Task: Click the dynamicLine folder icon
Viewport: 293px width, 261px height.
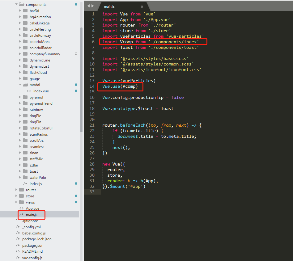Action: point(25,60)
